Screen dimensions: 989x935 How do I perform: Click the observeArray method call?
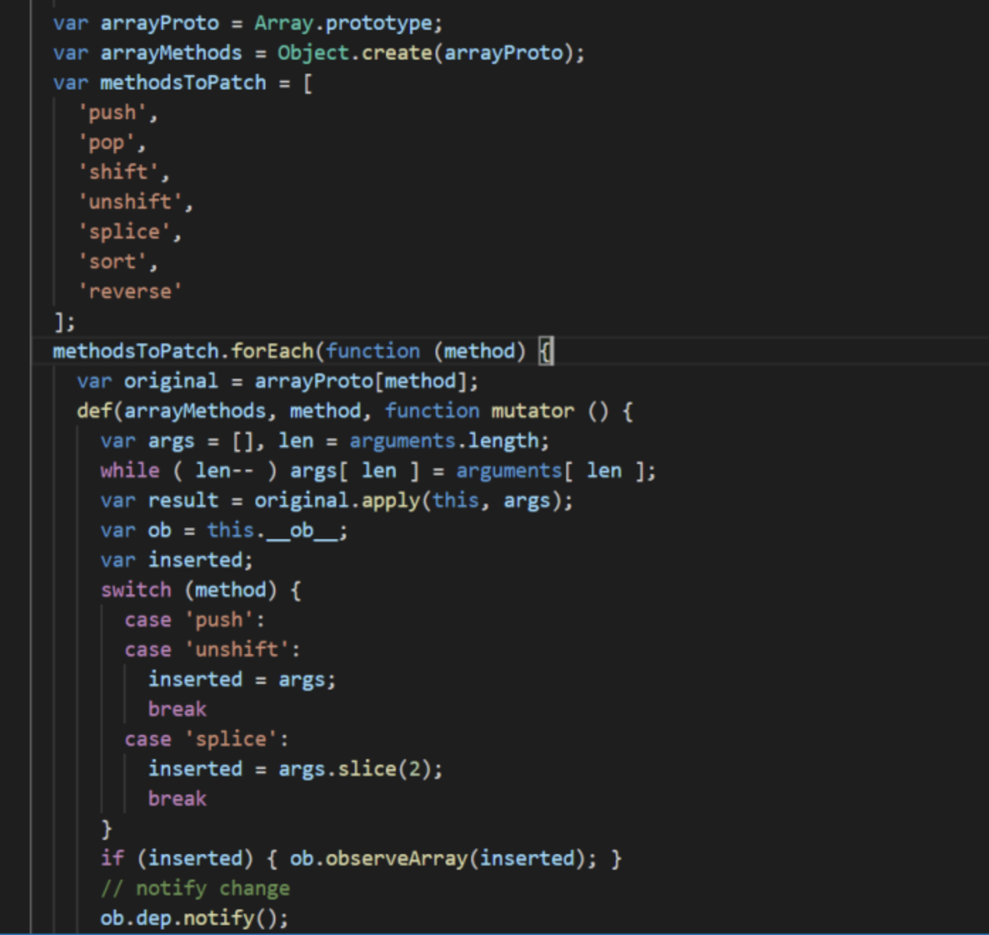point(396,858)
